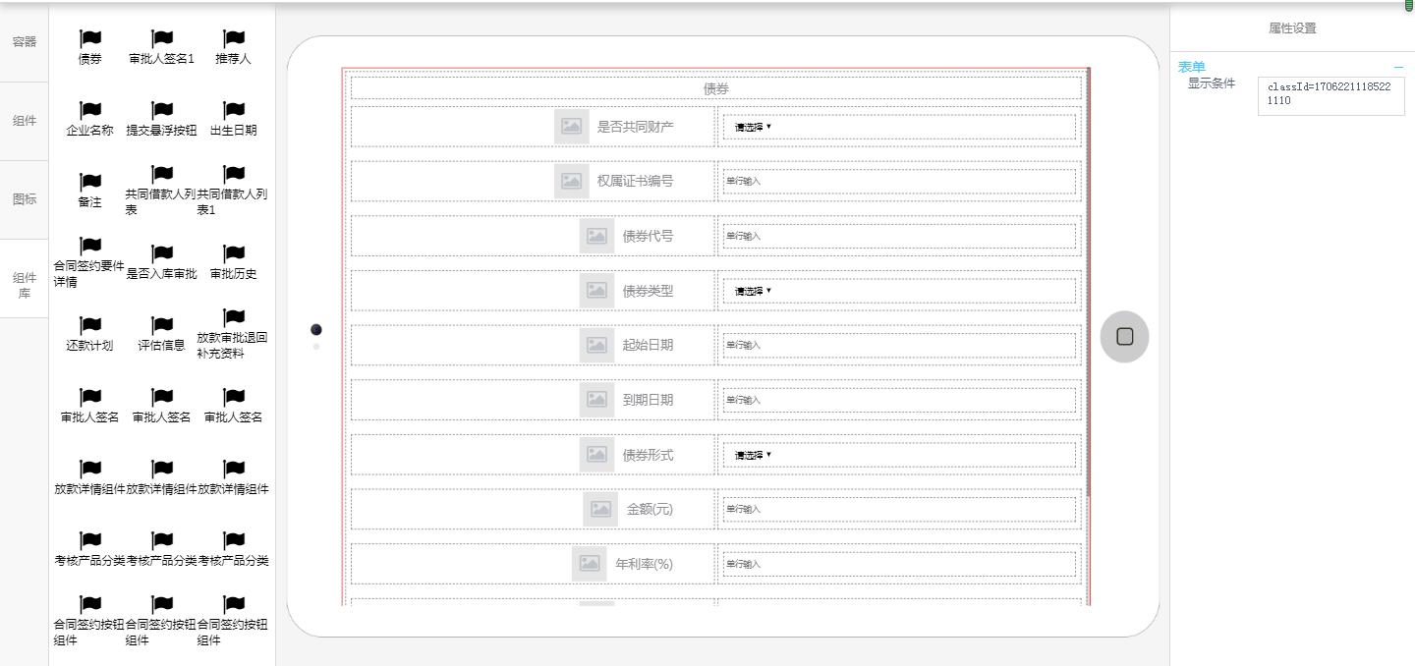Select the 企业名称 component flag icon
Screen dimensions: 1415x666
[x=89, y=110]
